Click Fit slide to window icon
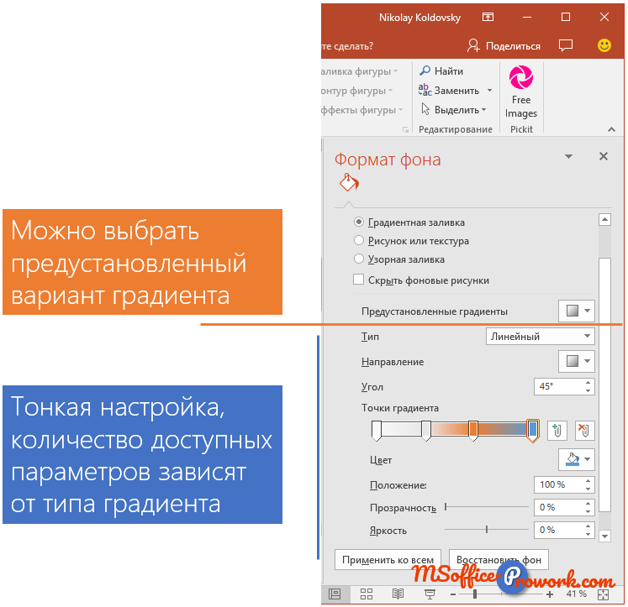 (603, 594)
